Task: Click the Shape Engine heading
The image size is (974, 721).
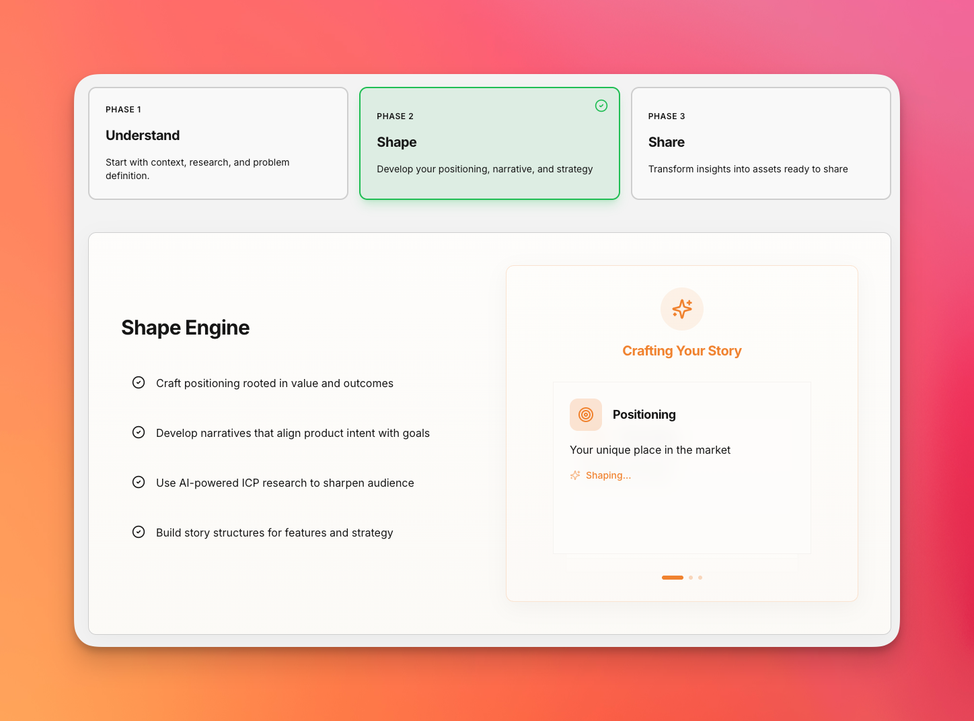Action: coord(185,328)
